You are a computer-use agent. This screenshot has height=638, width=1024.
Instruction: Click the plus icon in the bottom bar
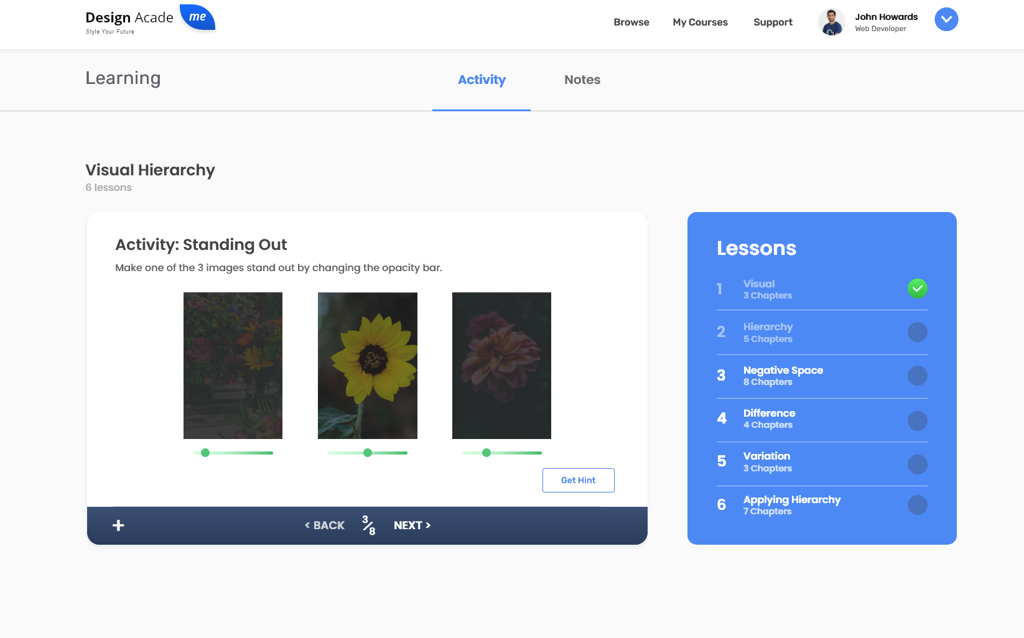118,525
